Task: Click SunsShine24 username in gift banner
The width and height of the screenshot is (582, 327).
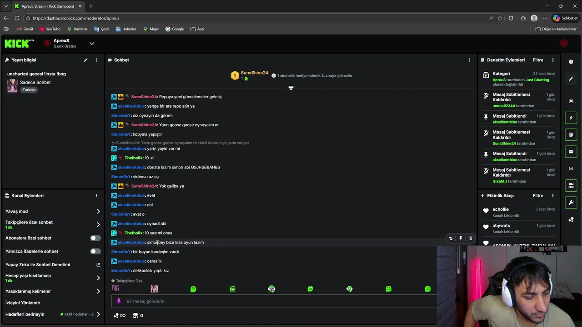Action: (254, 73)
